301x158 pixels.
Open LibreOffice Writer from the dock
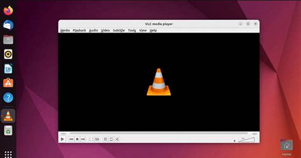coord(8,69)
